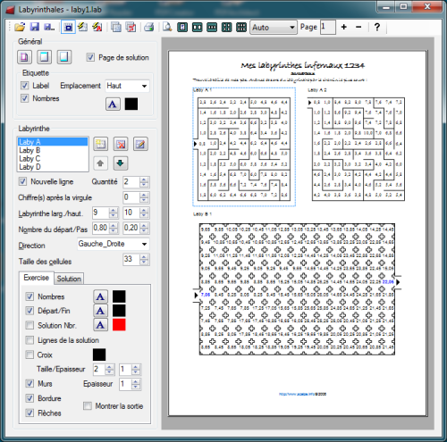Click the highlighted blue-framed toolbar icon
This screenshot has width=447, height=442.
click(x=68, y=27)
